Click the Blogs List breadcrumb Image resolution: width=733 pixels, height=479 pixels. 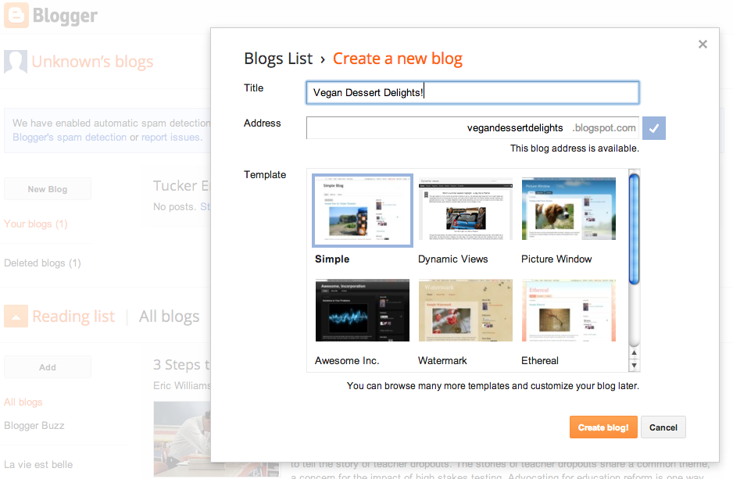point(278,59)
